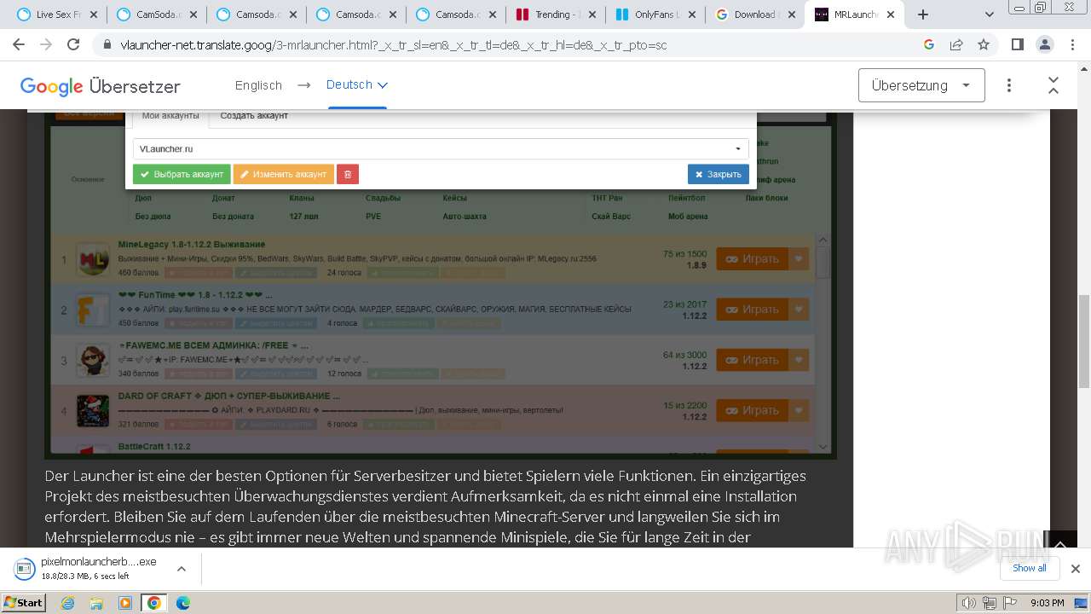
Task: Click Show all downloads button
Action: (x=1030, y=568)
